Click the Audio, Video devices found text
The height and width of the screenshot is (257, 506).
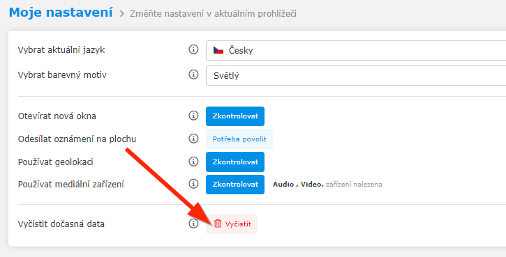pyautogui.click(x=327, y=185)
